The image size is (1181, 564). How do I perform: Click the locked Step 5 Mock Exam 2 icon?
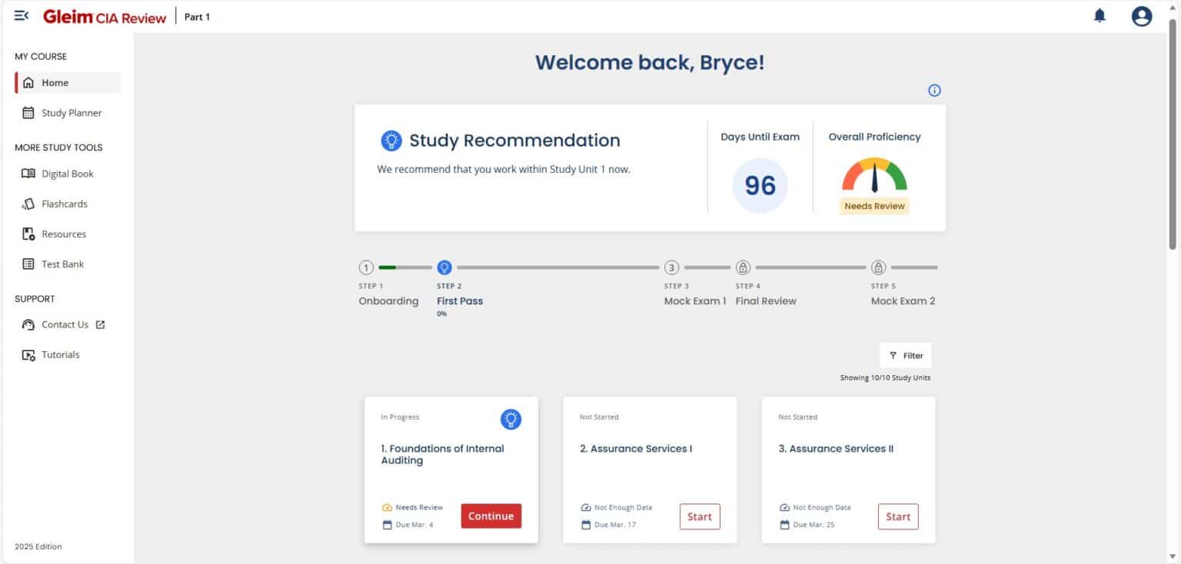pyautogui.click(x=878, y=267)
